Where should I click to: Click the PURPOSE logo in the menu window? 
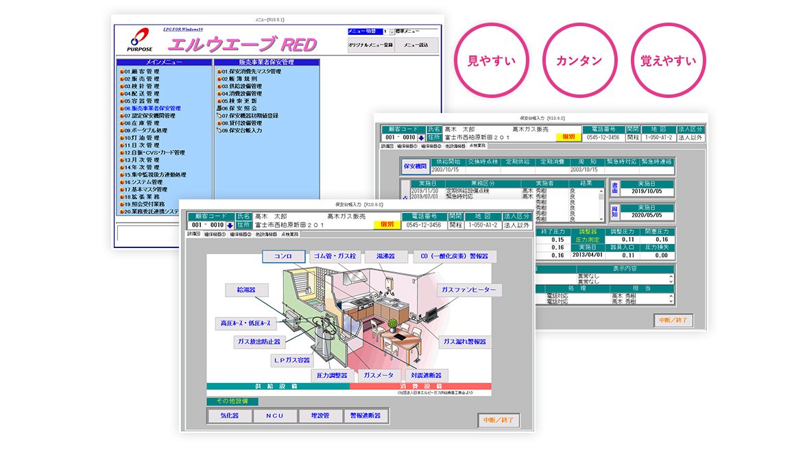[140, 40]
